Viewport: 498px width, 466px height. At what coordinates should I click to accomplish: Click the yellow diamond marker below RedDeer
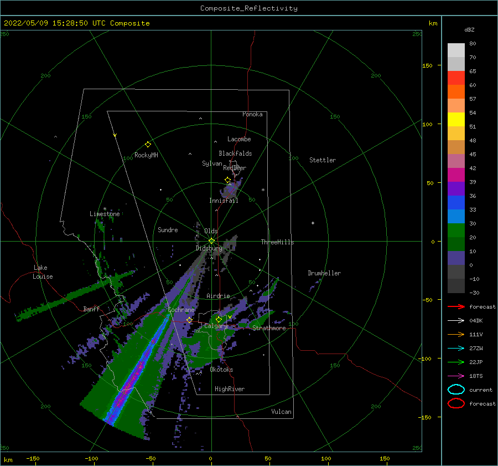pos(228,180)
